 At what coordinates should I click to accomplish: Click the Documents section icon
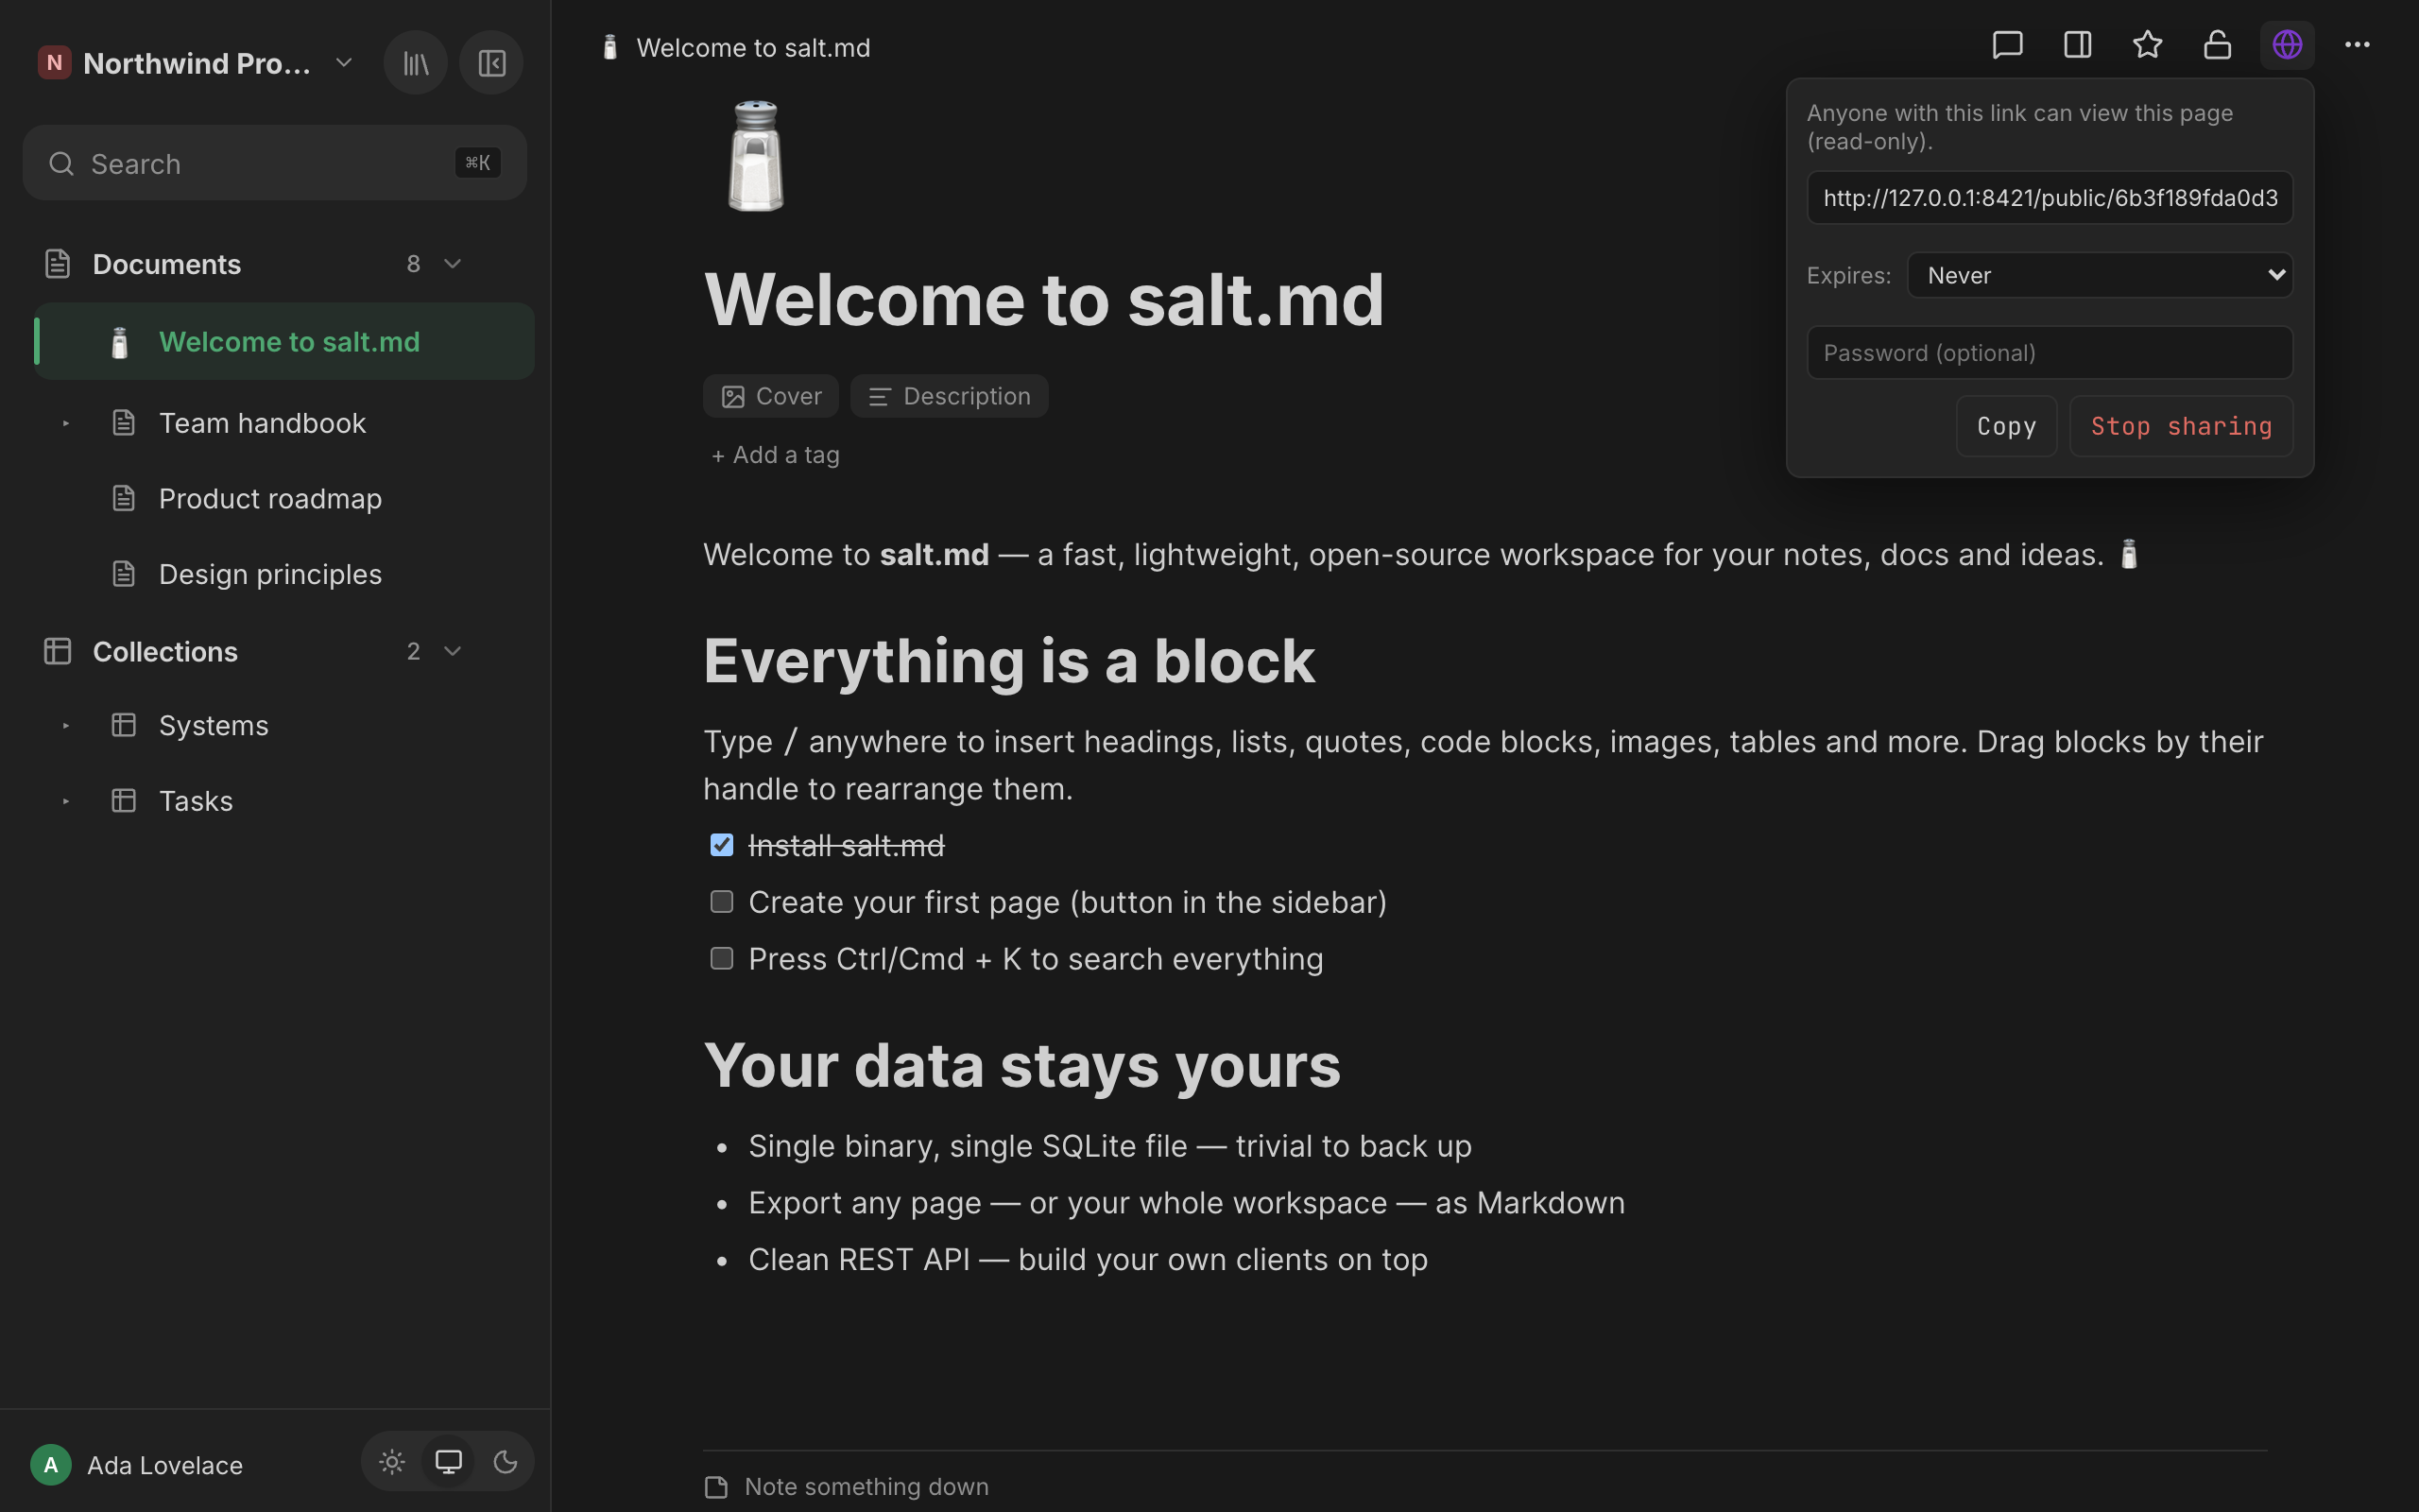(x=58, y=264)
